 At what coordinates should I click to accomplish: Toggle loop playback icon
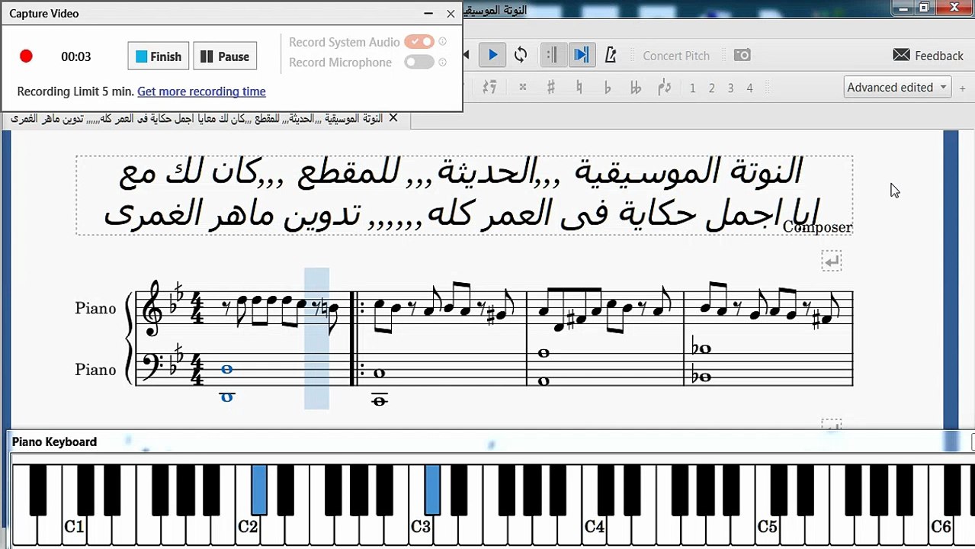tap(521, 55)
